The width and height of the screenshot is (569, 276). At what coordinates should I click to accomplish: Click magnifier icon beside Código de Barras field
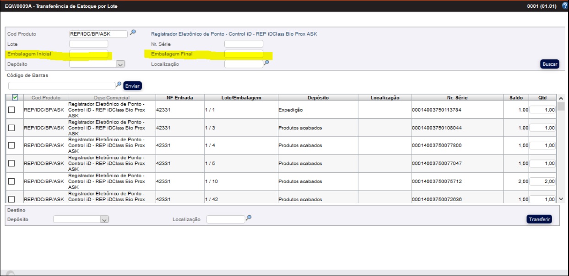click(119, 85)
